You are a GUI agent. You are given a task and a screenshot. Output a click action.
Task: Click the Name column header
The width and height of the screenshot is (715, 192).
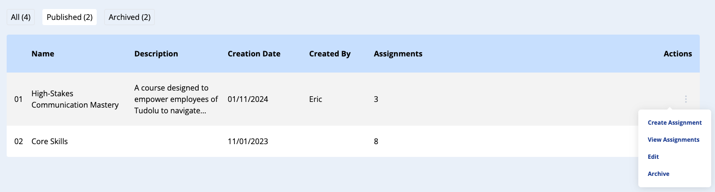click(43, 54)
